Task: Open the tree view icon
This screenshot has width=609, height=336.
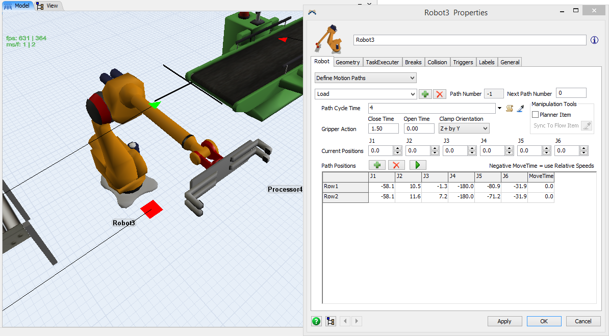Action: click(331, 321)
